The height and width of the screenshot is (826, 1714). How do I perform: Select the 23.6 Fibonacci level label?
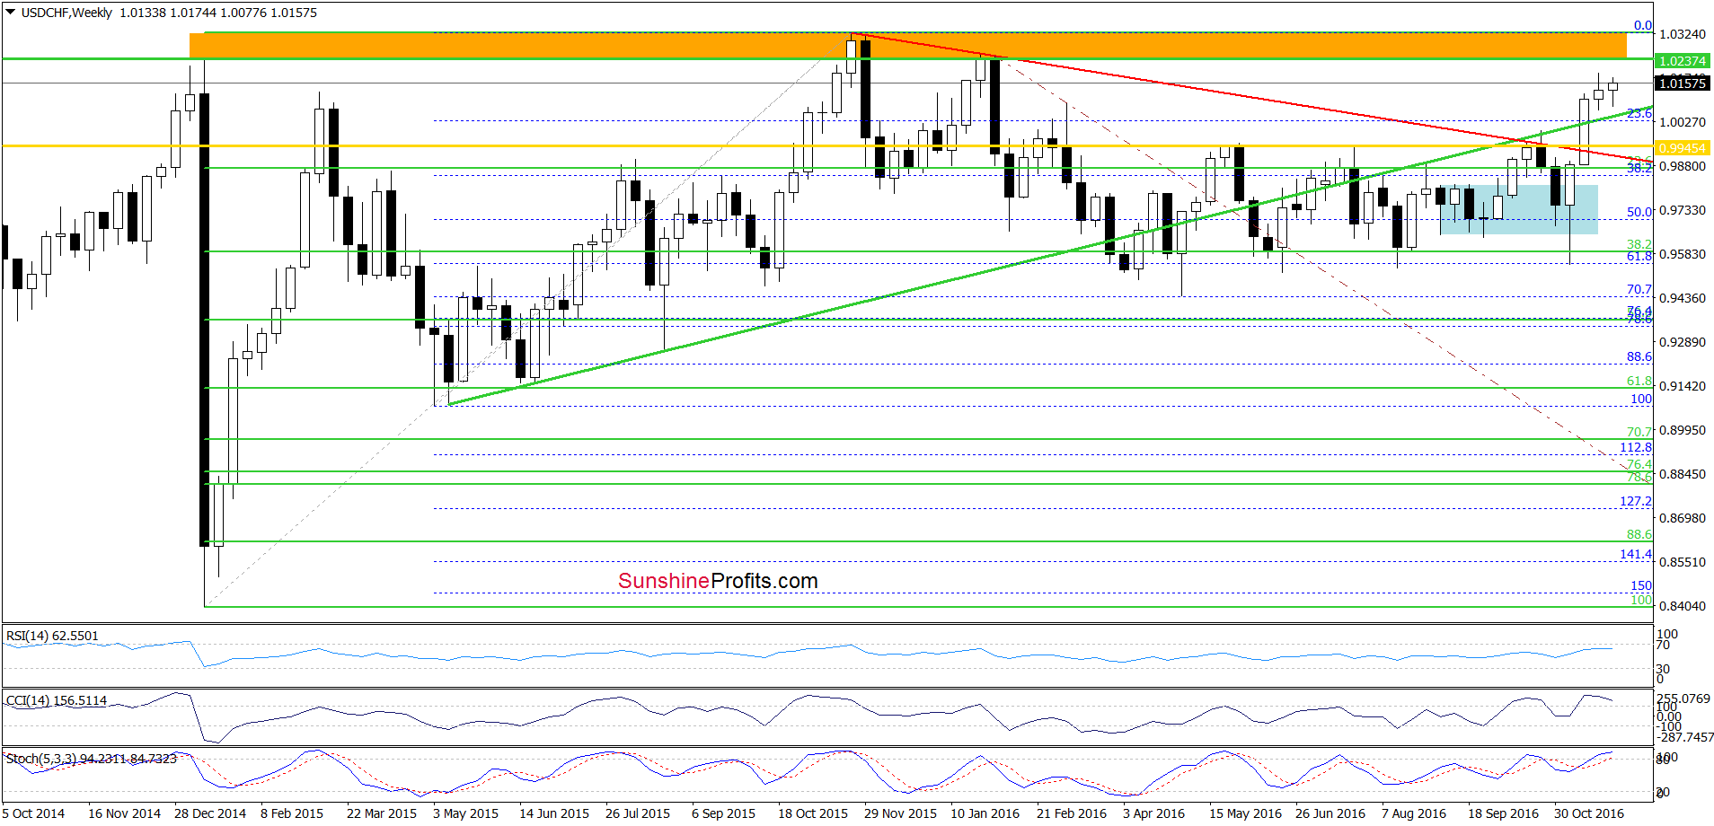point(1639,113)
